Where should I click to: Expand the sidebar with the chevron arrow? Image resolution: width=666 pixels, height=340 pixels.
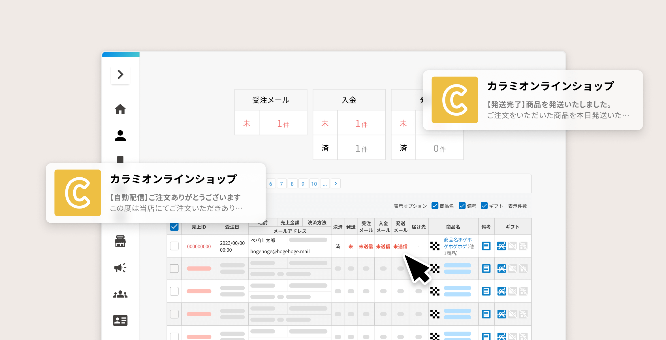click(120, 75)
